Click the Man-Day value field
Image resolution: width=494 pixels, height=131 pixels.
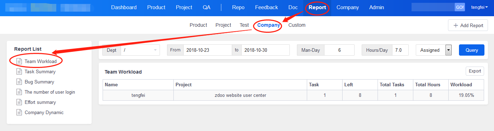pyautogui.click(x=339, y=50)
